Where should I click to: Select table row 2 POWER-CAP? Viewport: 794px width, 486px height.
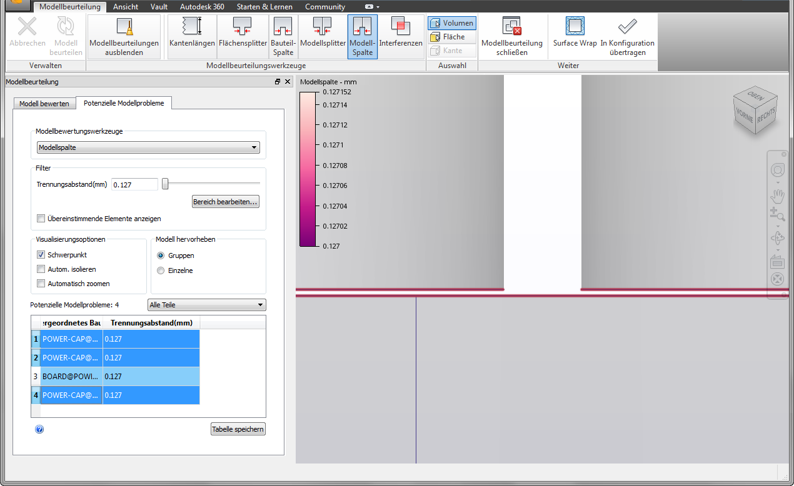[x=116, y=357]
